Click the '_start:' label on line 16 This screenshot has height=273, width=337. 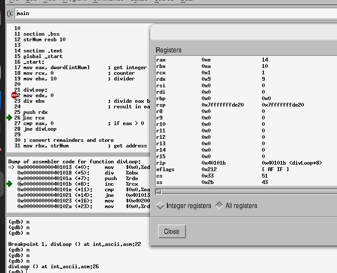34,62
